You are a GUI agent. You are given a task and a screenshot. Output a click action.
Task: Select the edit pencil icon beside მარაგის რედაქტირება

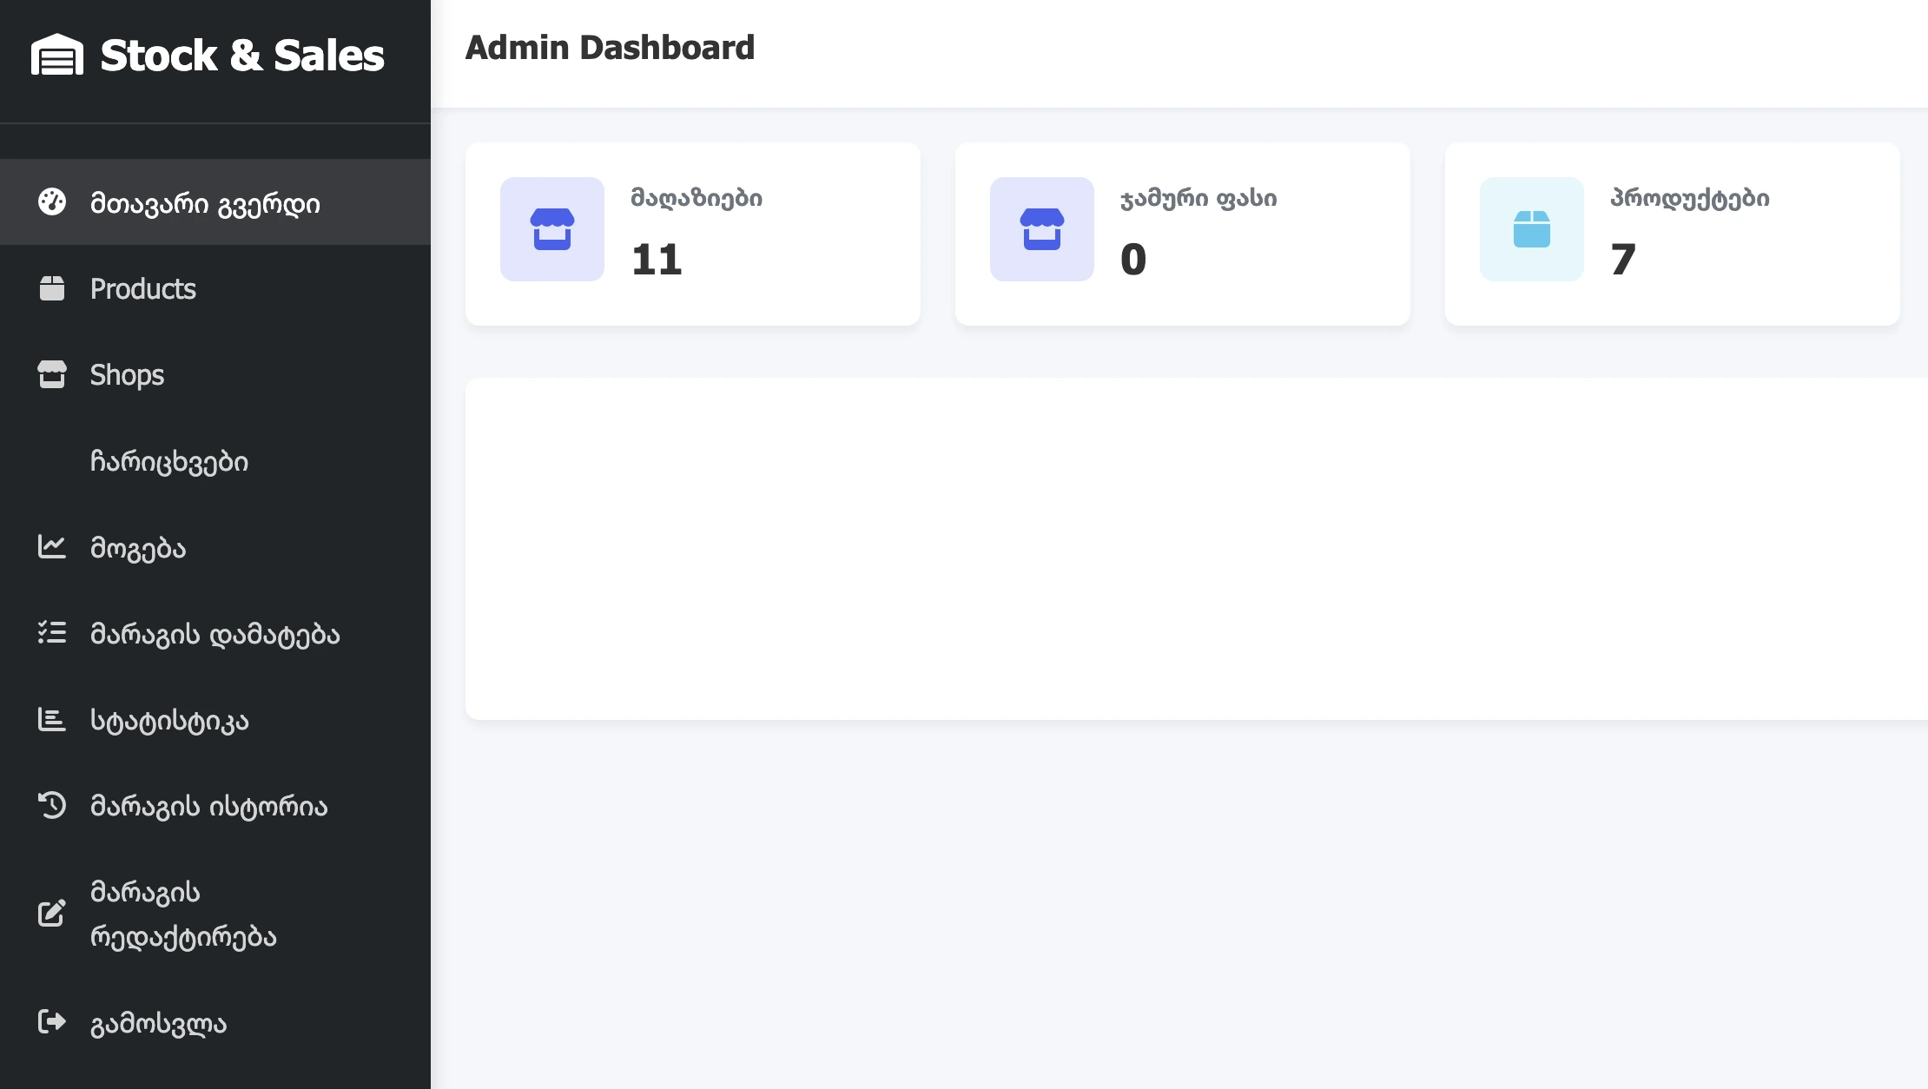(52, 914)
